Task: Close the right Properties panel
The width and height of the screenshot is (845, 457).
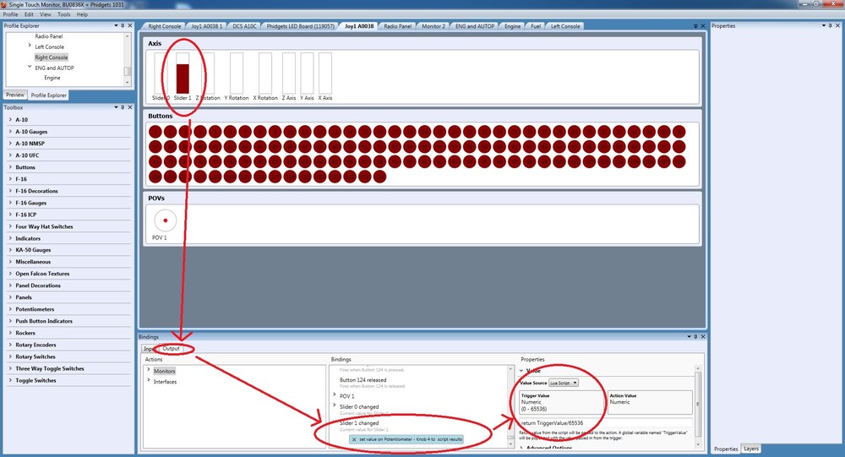Action: (x=838, y=25)
